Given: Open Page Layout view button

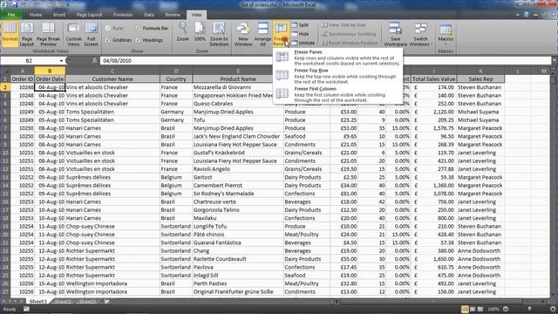Looking at the screenshot, I should pos(27,34).
